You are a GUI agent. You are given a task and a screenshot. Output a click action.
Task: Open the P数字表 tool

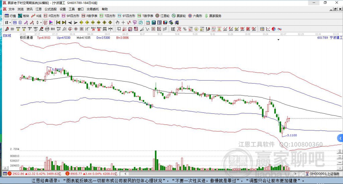(x=89, y=16)
